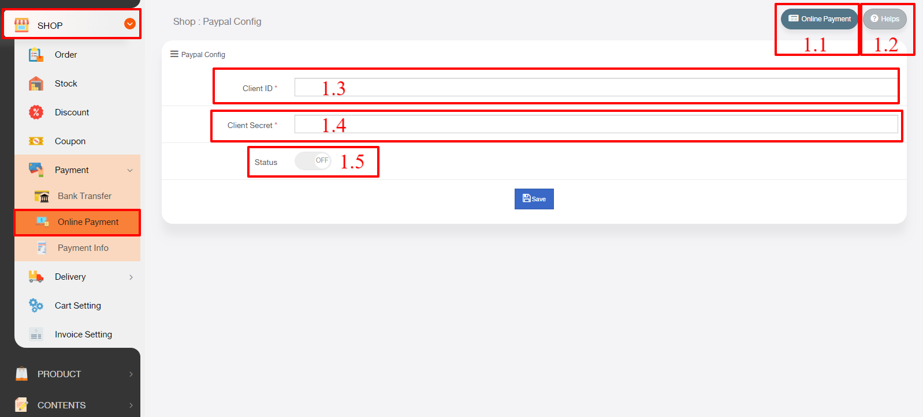Click the Cart Setting gears icon

[x=36, y=306]
